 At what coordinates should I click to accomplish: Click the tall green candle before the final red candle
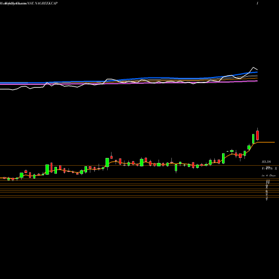click(253, 139)
